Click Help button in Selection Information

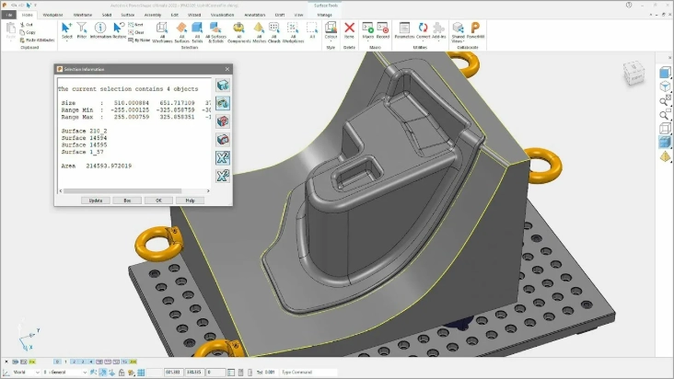190,201
